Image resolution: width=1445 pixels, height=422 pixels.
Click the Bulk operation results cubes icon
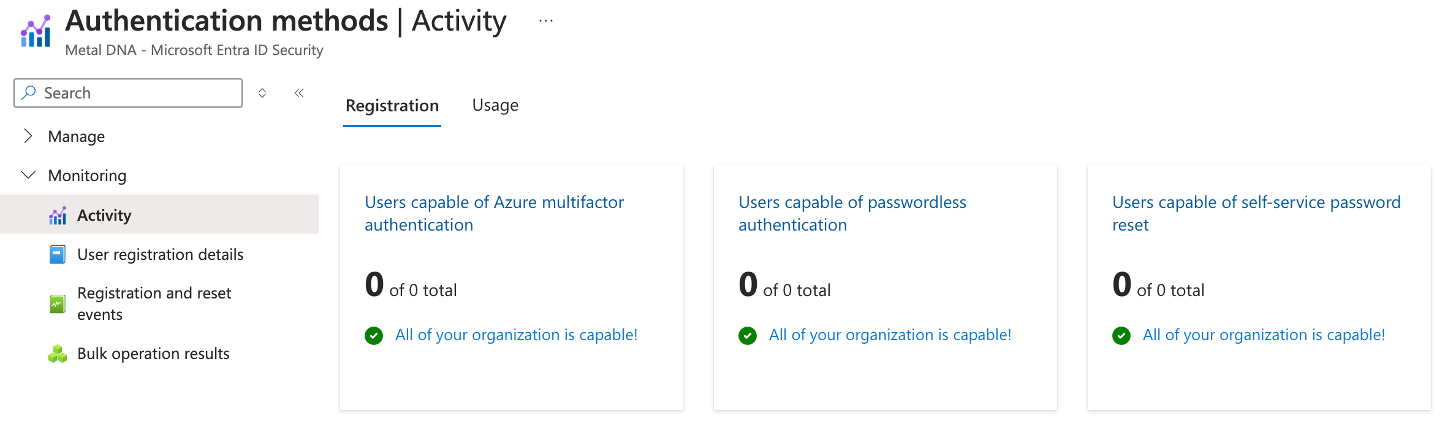pos(58,354)
